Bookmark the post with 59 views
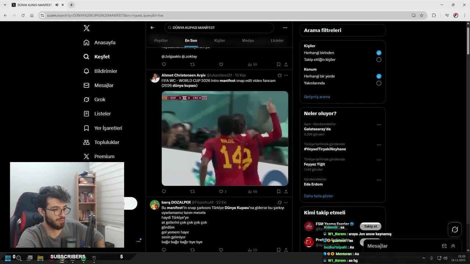 tap(279, 64)
